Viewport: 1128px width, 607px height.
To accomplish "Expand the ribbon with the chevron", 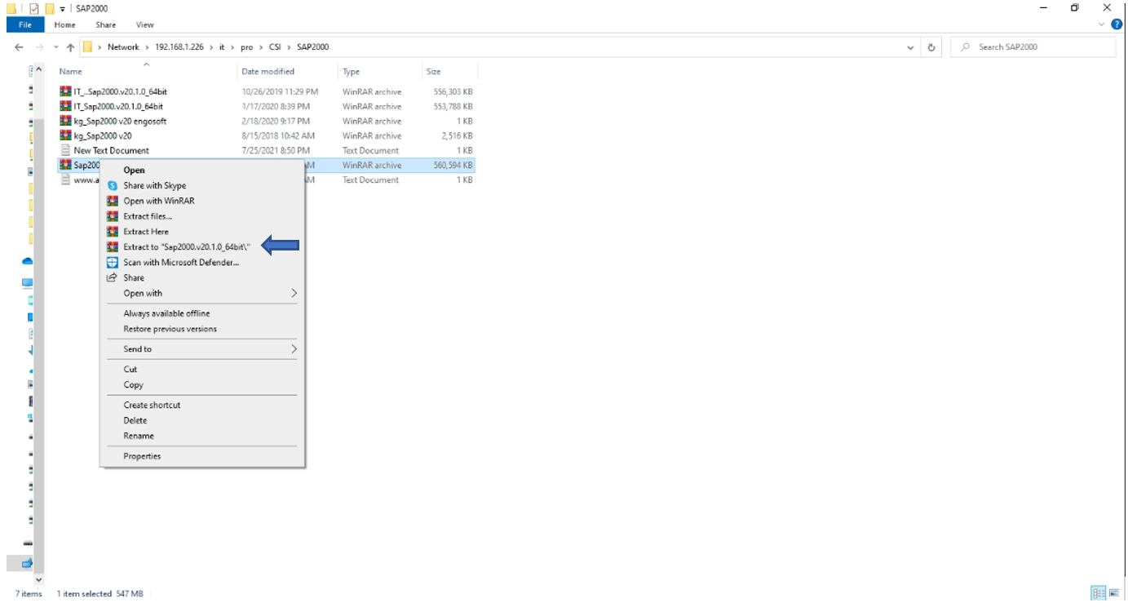I will [1102, 24].
